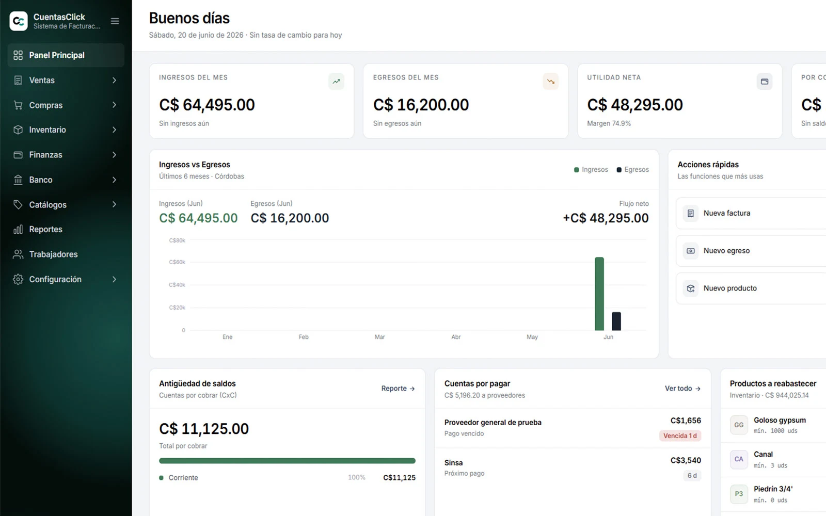
Task: Expand the Ventas submenu chevron
Action: click(114, 80)
